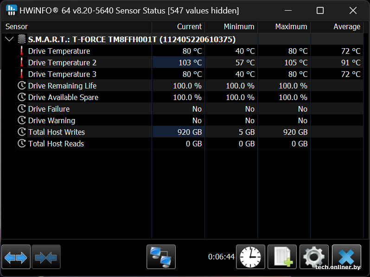Viewport: 370px width, 277px height.
Task: Click the Average column header
Action: click(337, 27)
